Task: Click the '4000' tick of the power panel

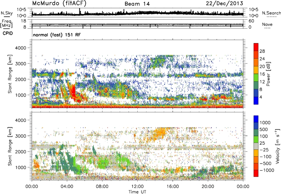Action: coord(21,48)
